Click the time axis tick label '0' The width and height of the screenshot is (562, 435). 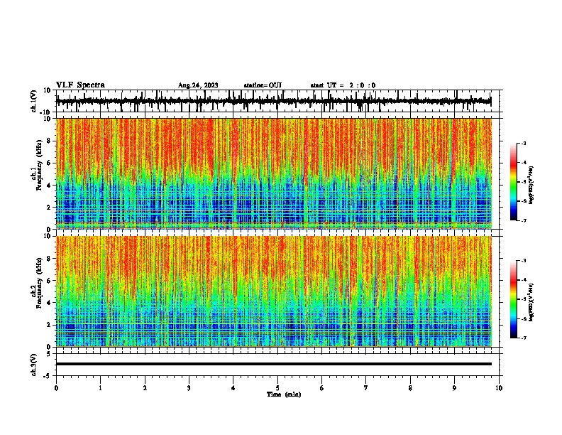pyautogui.click(x=56, y=387)
